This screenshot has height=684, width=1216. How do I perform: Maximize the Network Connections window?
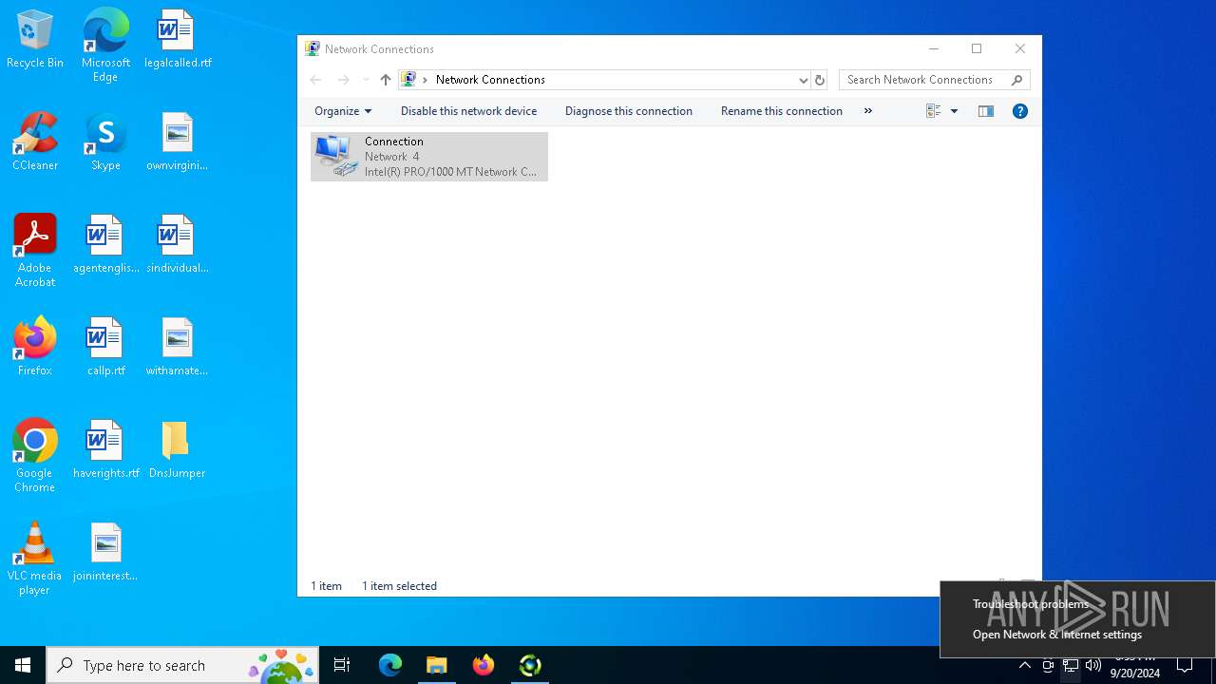(977, 48)
